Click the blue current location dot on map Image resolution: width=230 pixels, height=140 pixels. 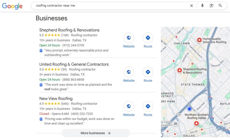[189, 109]
